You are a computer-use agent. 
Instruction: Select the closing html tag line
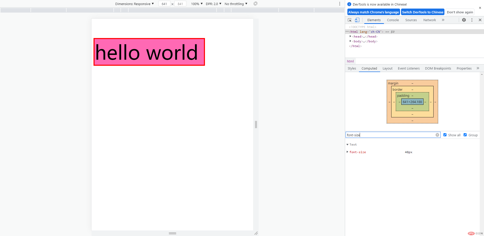pos(355,46)
